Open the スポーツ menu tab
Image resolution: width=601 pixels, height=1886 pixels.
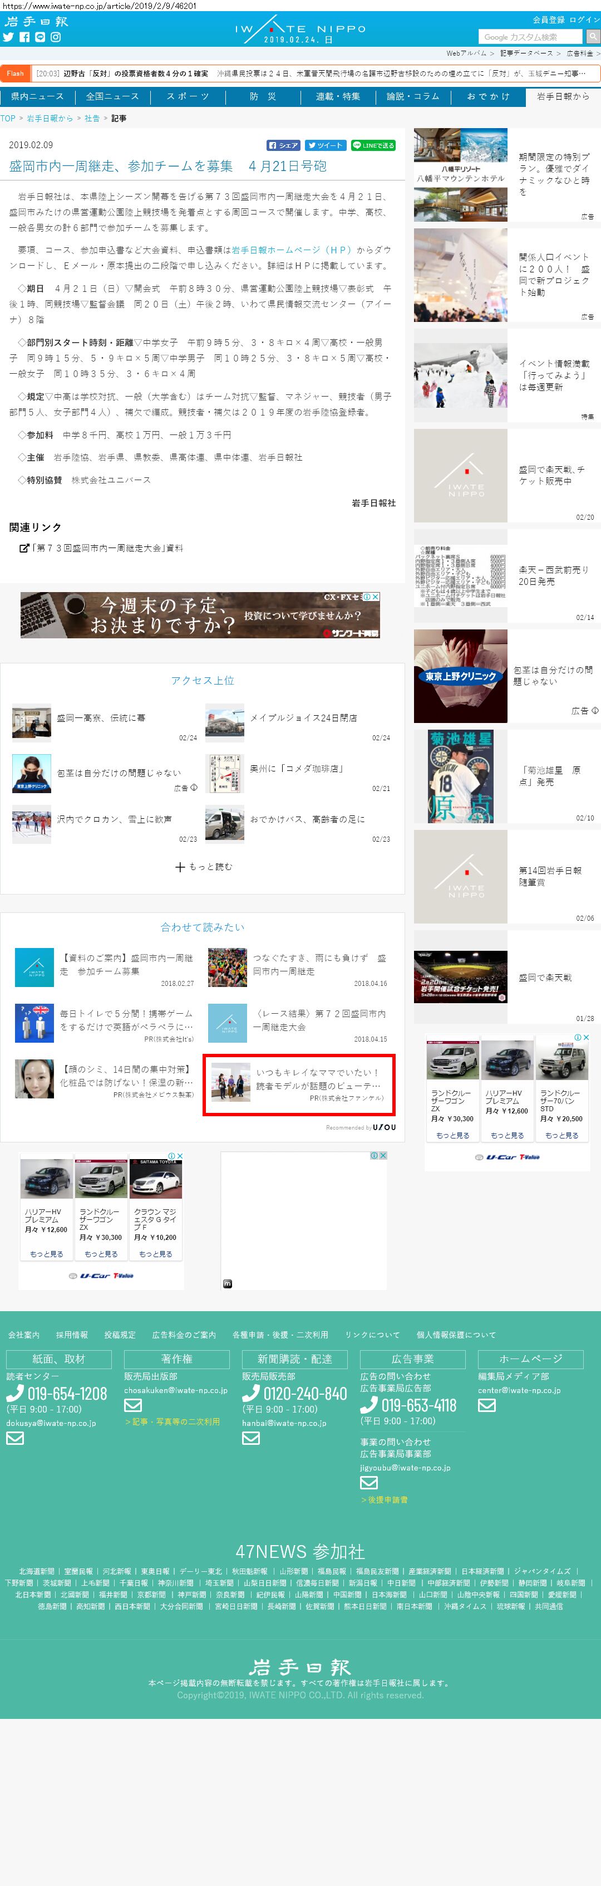pos(187,97)
